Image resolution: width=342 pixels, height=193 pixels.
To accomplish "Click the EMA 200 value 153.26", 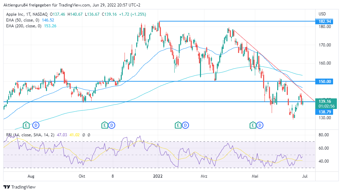I will (x=50, y=26).
